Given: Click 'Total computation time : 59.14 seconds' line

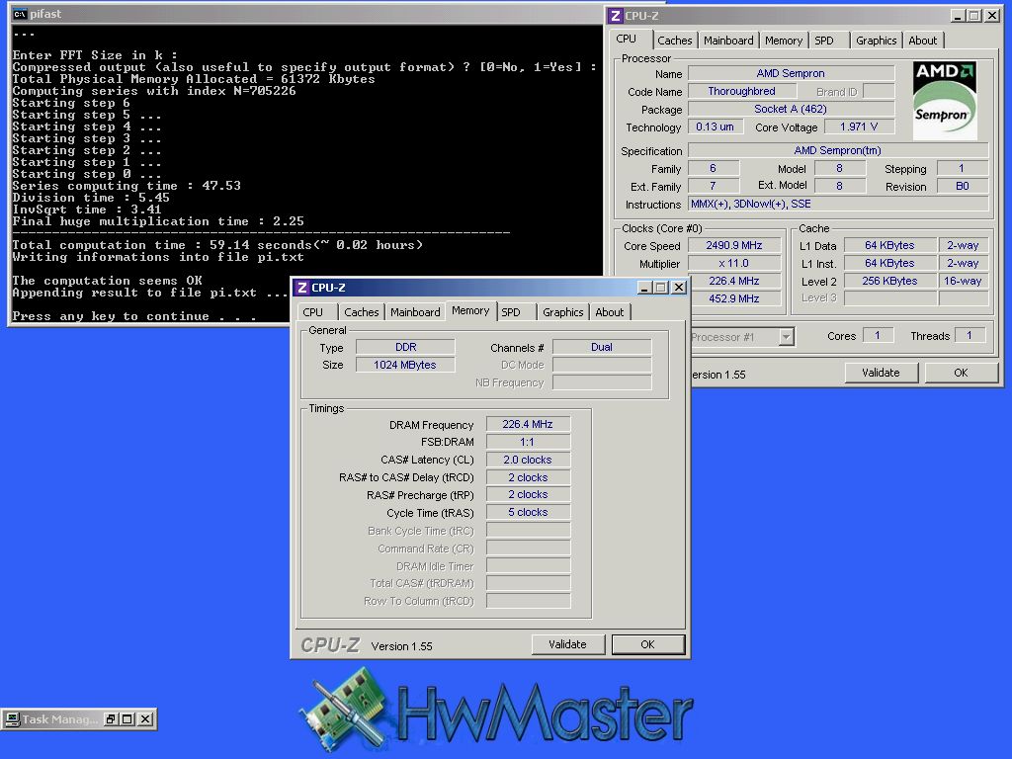Looking at the screenshot, I should [217, 245].
